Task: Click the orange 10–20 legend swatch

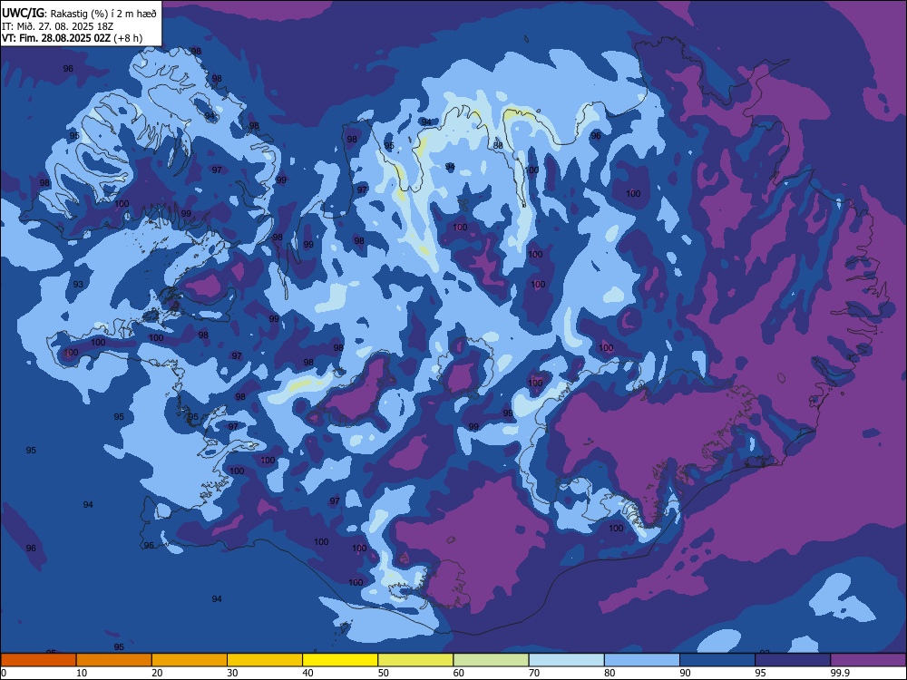Action: tap(114, 660)
